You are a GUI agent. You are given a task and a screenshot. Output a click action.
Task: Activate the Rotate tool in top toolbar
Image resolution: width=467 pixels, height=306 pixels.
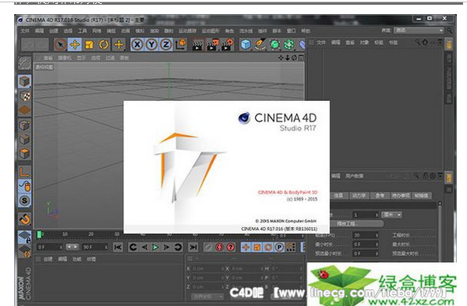[x=104, y=45]
